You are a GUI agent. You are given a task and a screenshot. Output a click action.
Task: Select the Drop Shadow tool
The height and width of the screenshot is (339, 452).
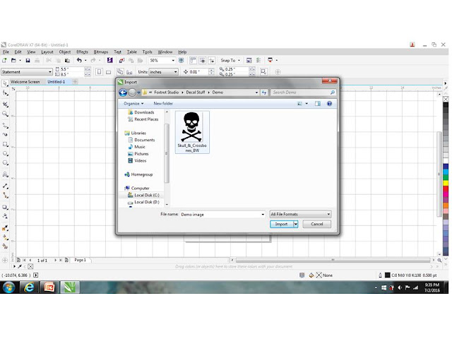(x=5, y=207)
